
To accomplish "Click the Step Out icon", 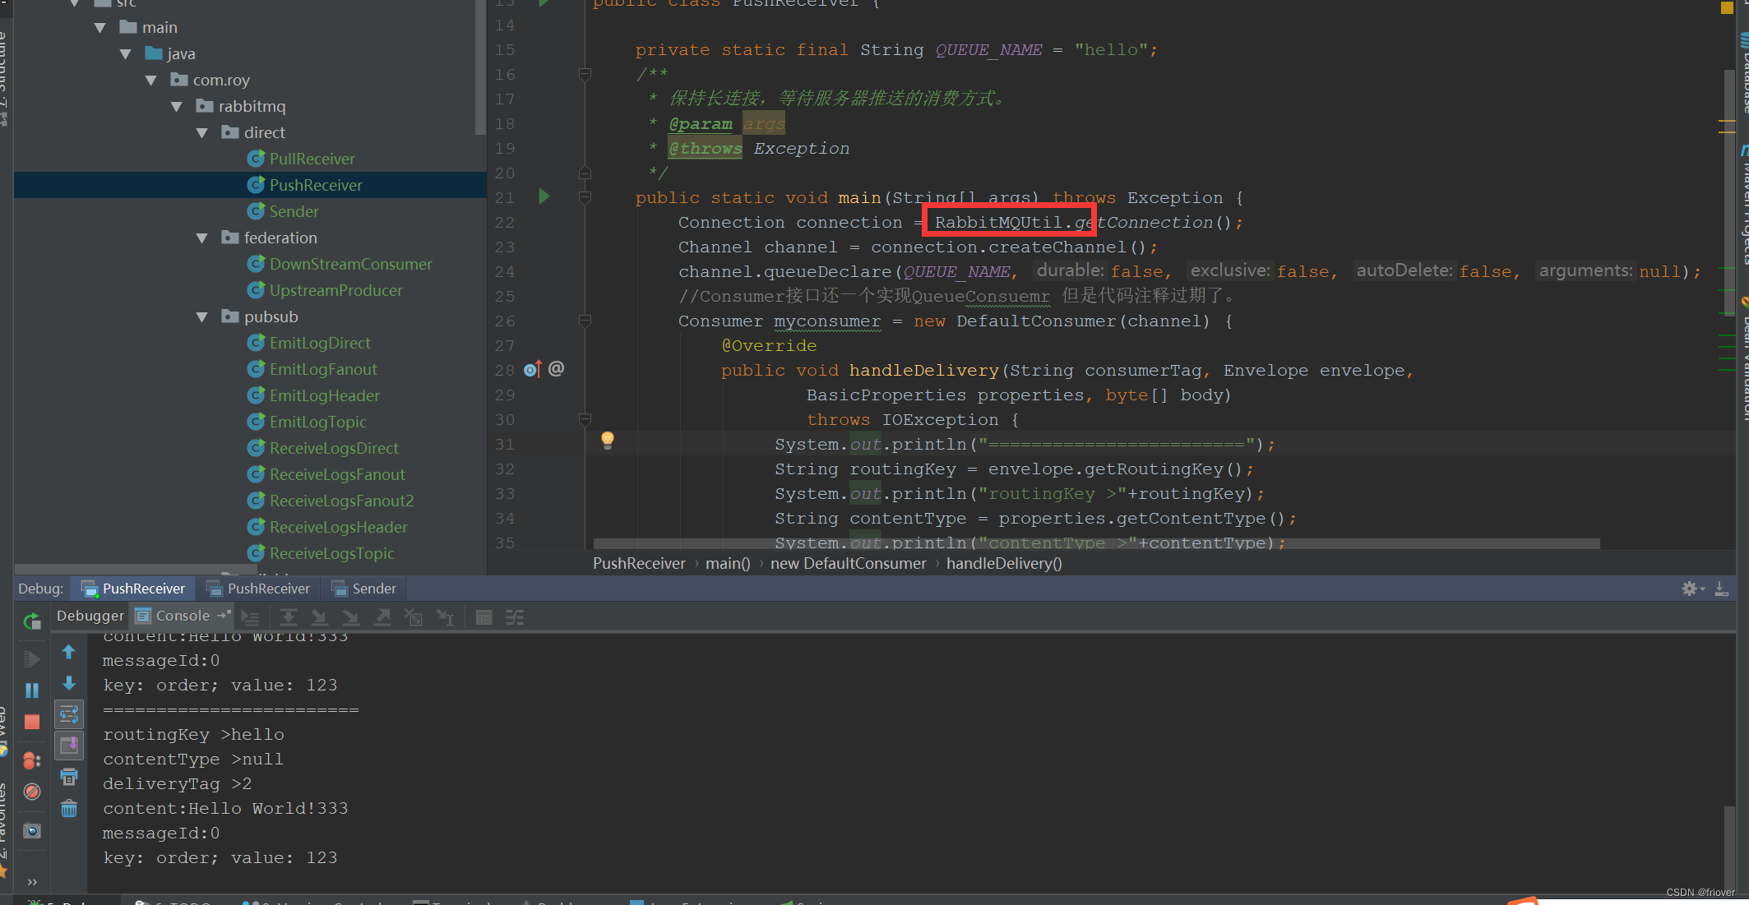I will point(382,617).
